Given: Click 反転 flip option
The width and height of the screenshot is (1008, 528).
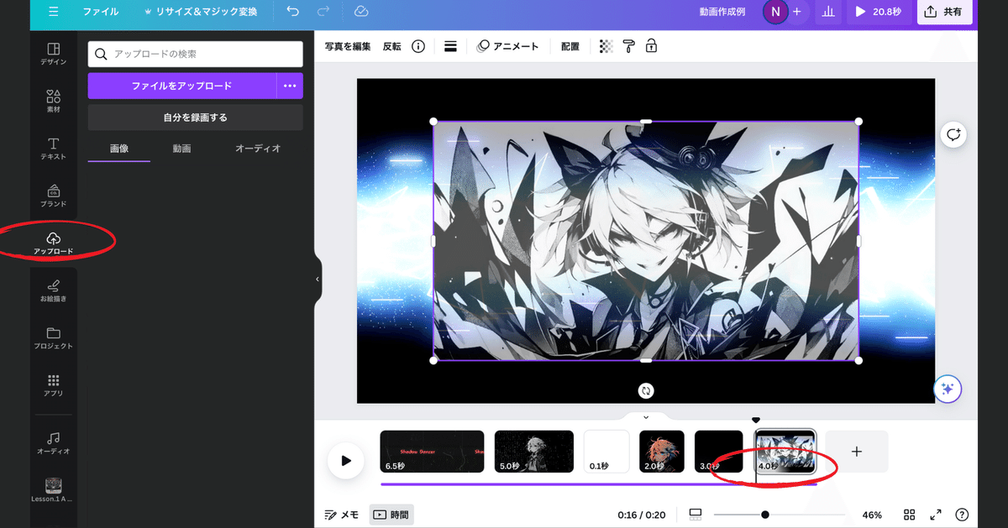Looking at the screenshot, I should (x=391, y=46).
